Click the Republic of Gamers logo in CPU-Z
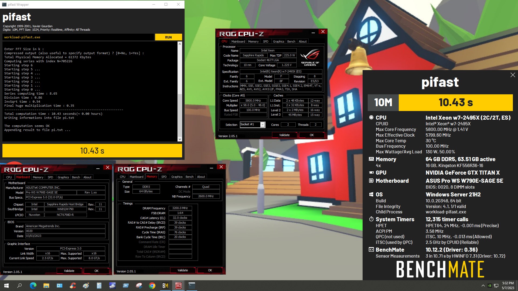Viewport: 518px width, 291px height. pos(310,57)
